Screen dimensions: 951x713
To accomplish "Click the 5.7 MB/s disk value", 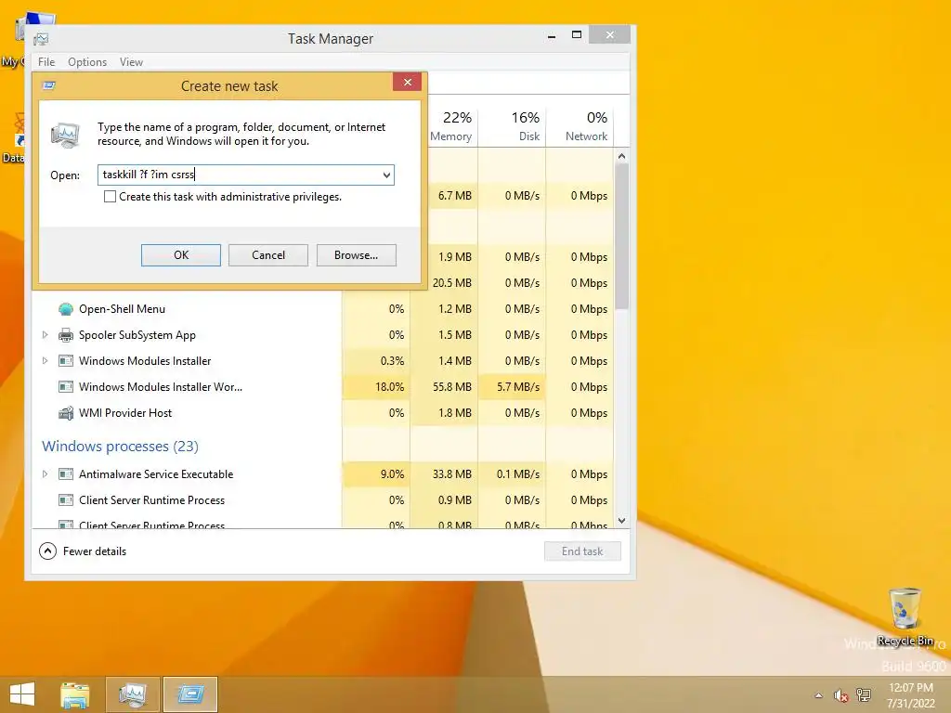I will 518,387.
